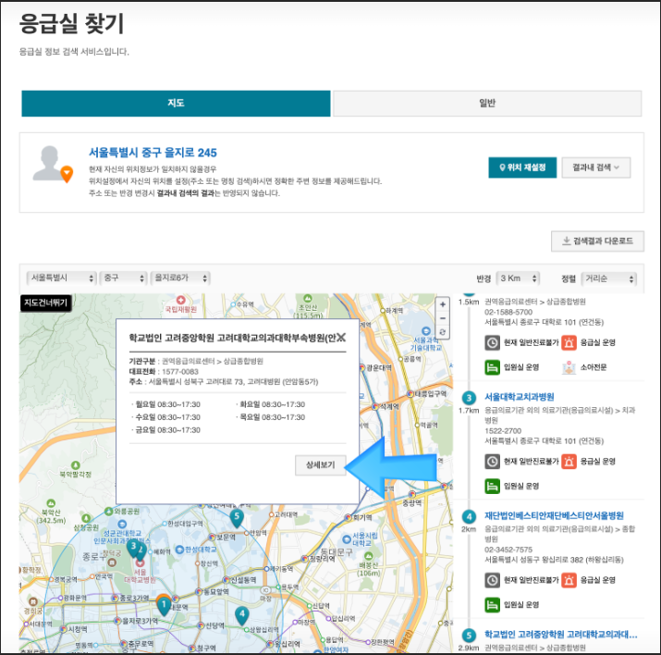The height and width of the screenshot is (655, 661).
Task: Open 서울대학교치과병원 hospital link
Action: tap(520, 397)
